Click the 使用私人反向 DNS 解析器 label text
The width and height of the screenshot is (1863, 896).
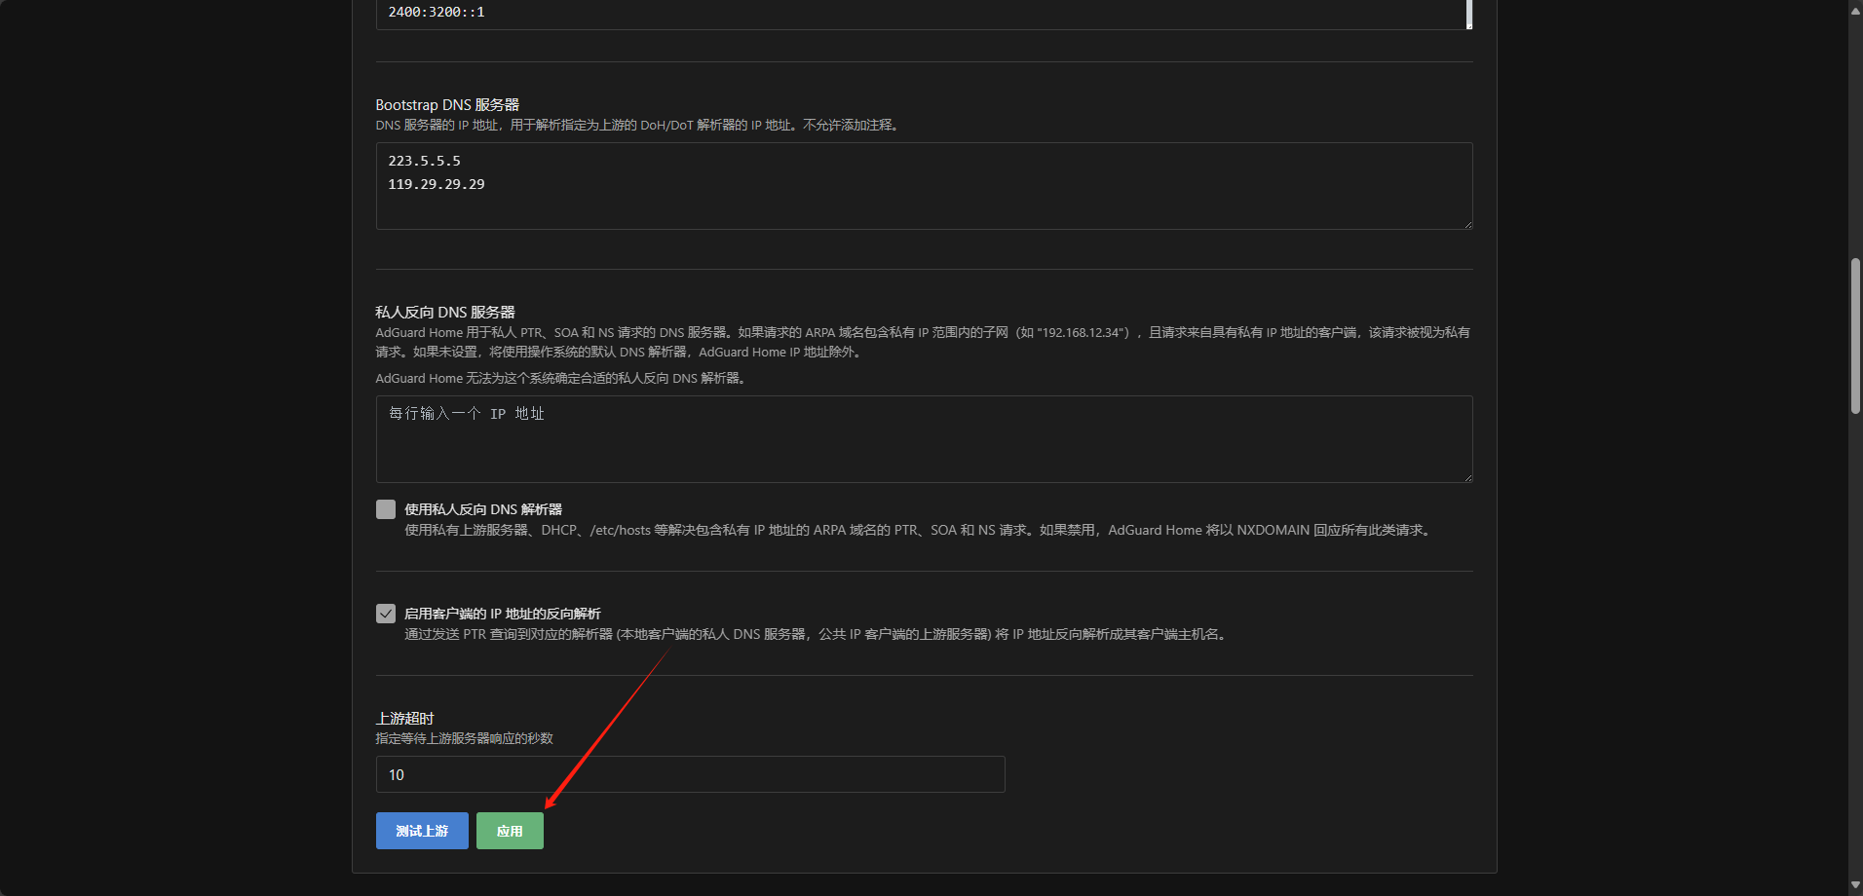pyautogui.click(x=483, y=509)
